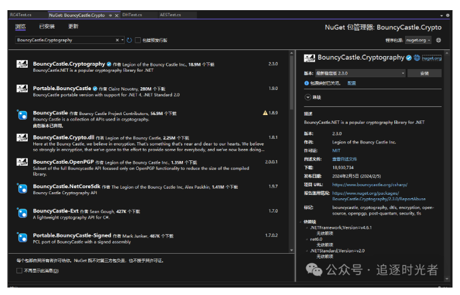Click package list scrollbar up arrow

point(291,53)
